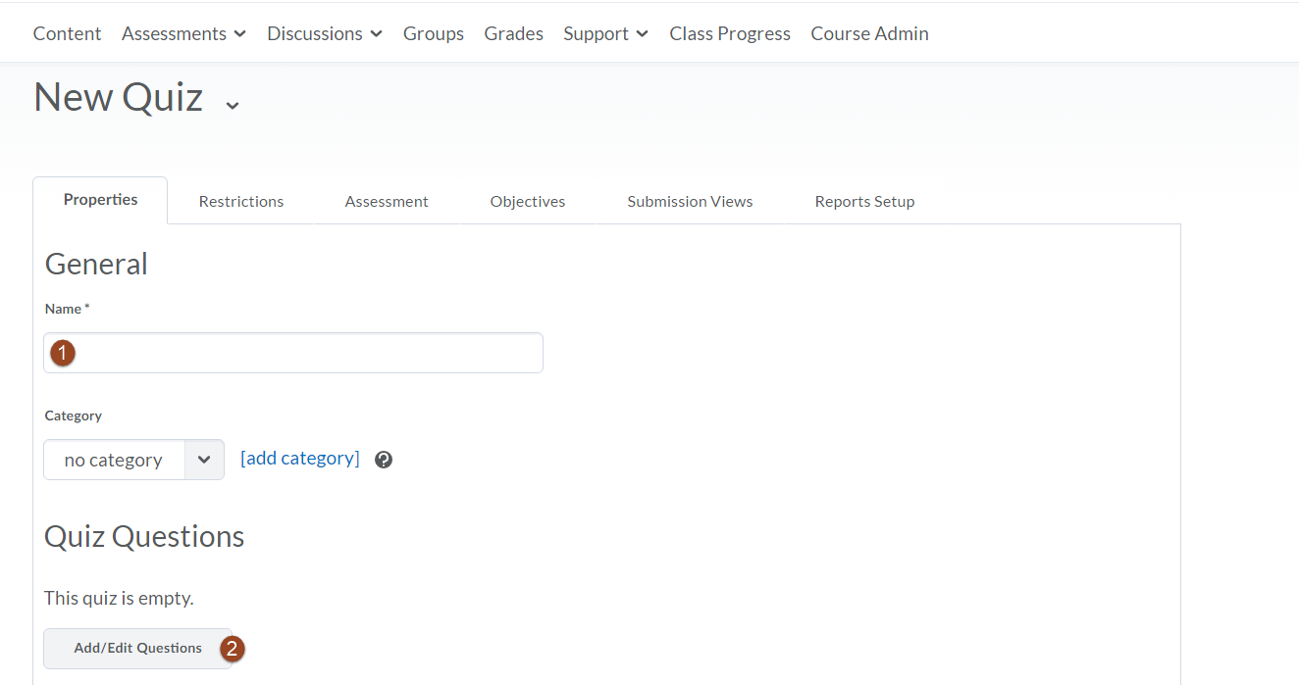Click the add category link
Viewport: 1299px width, 685px height.
tap(300, 458)
